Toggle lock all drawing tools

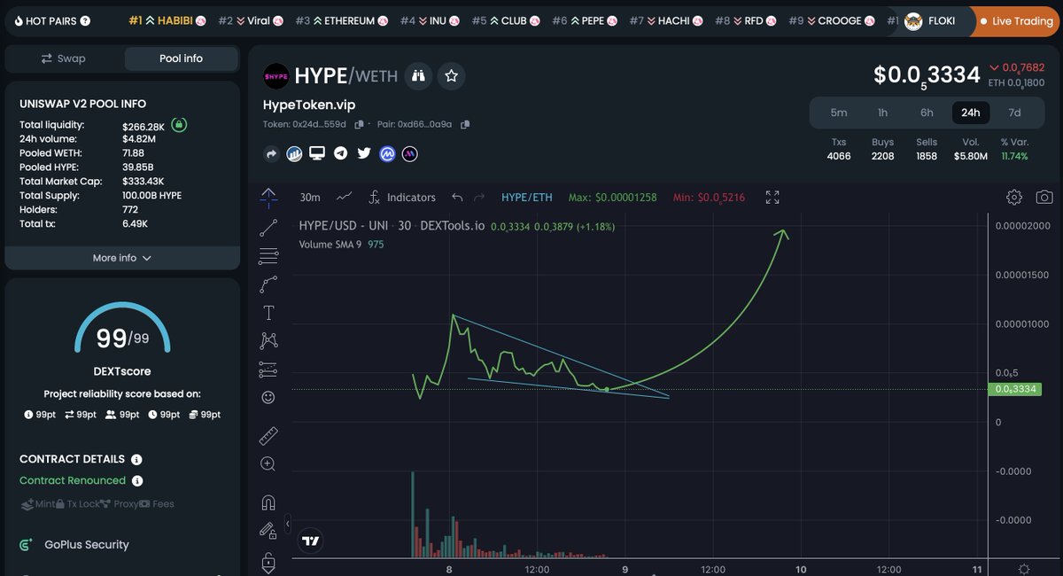pyautogui.click(x=268, y=561)
